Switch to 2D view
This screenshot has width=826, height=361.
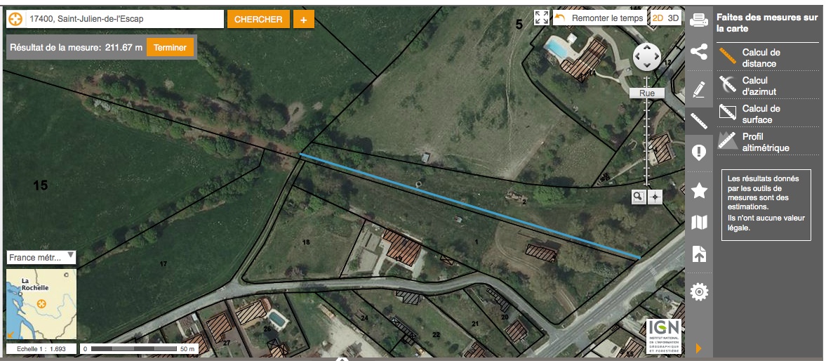click(658, 18)
